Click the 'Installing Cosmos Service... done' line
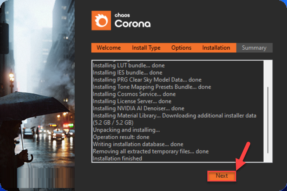Screen dimensions: 287x191 pyautogui.click(x=134, y=94)
